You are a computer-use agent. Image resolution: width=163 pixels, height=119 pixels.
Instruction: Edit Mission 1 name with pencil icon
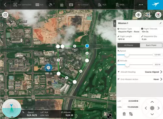(160, 23)
